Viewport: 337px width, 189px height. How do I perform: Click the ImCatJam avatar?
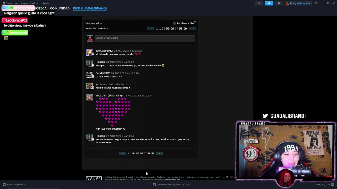coord(90,97)
